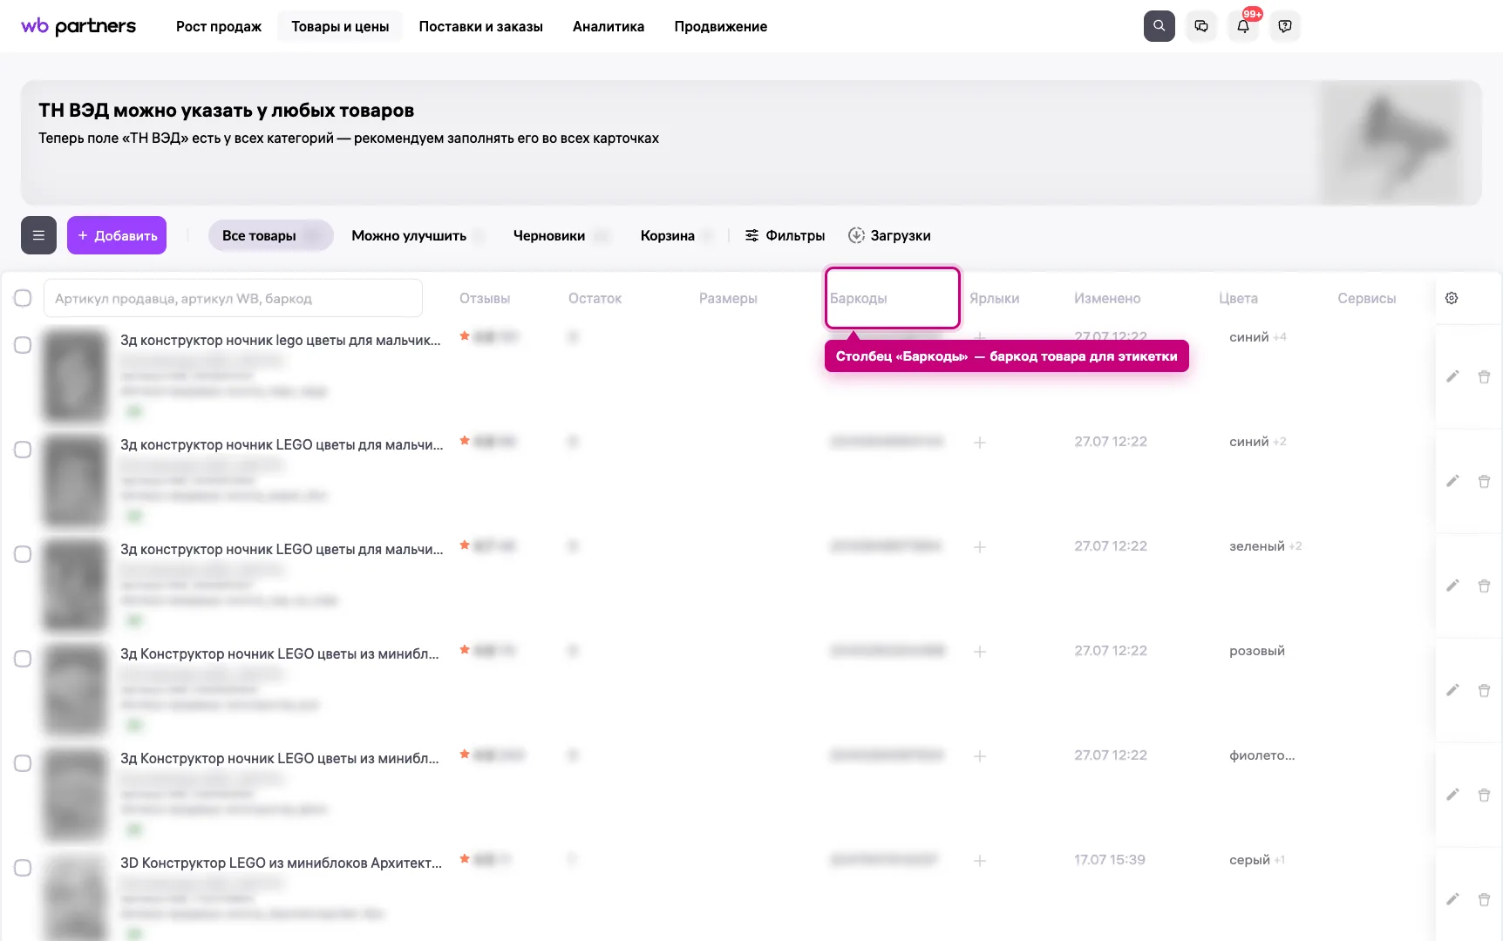Open the search icon in header
Viewport: 1503px width, 941px height.
coord(1159,26)
